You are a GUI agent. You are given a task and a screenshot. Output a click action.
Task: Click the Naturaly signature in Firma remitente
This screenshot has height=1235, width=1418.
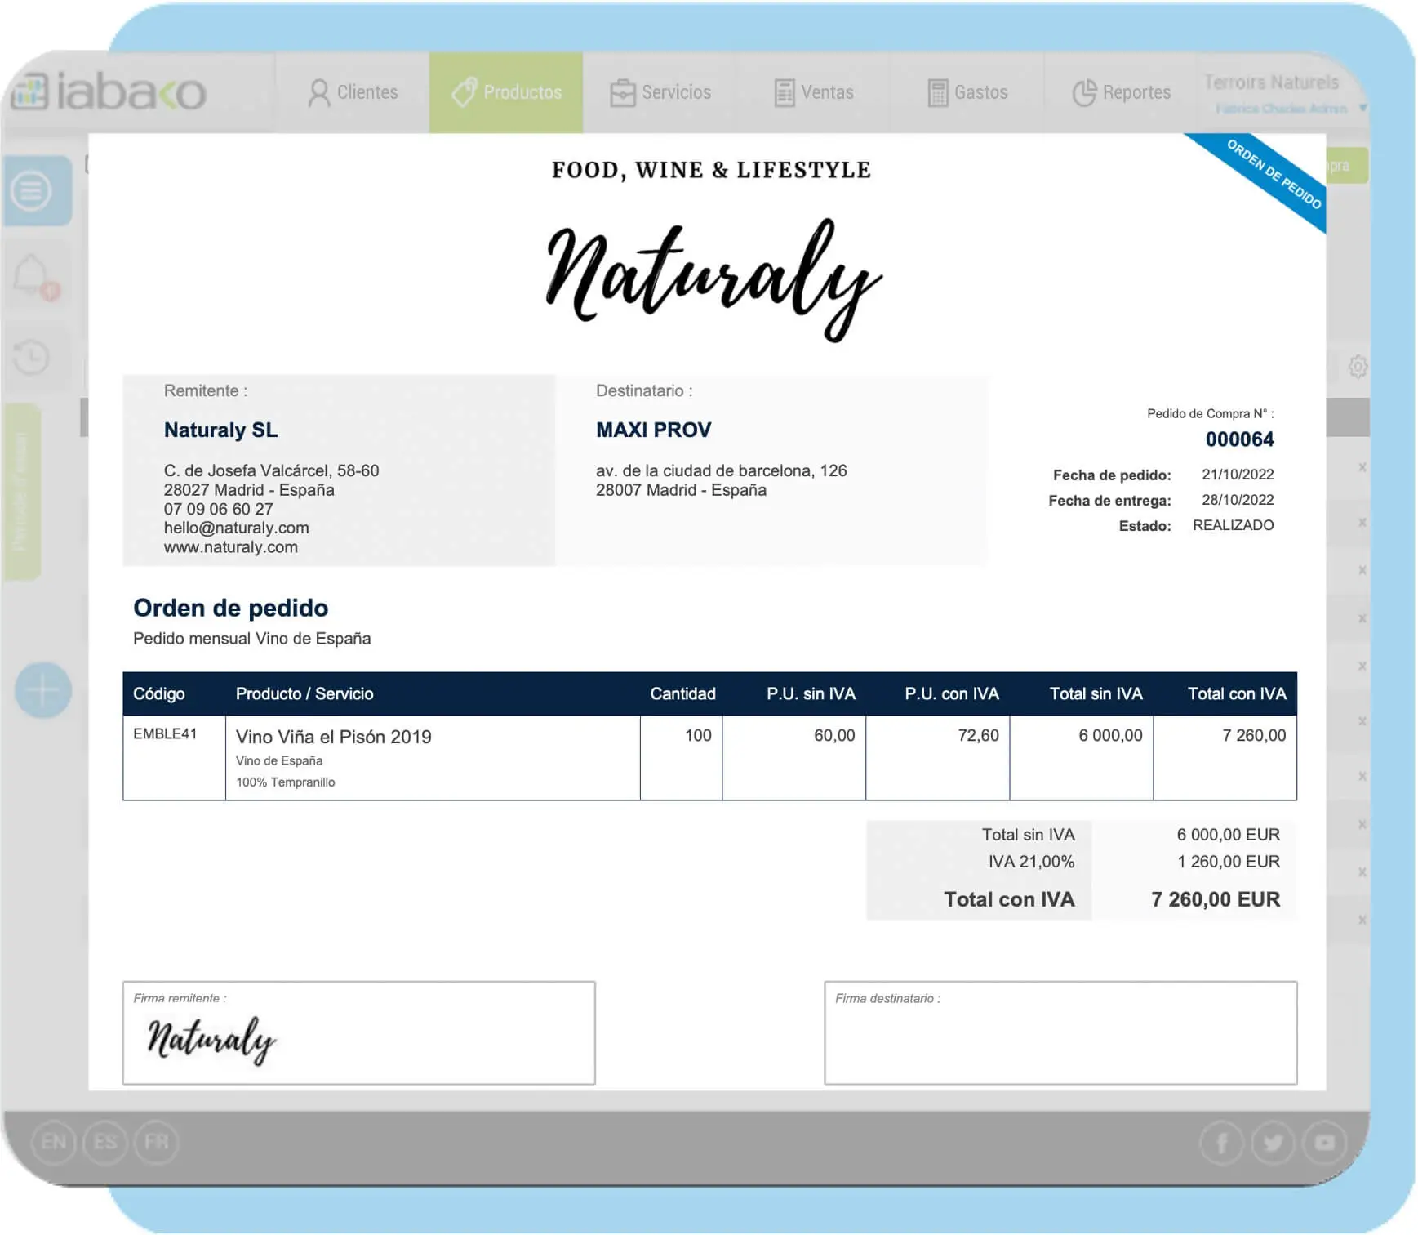(x=211, y=1040)
